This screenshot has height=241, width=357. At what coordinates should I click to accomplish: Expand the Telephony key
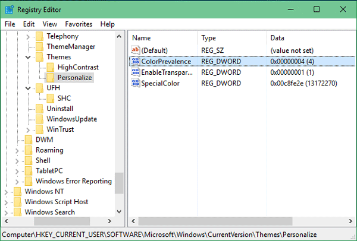click(28, 36)
